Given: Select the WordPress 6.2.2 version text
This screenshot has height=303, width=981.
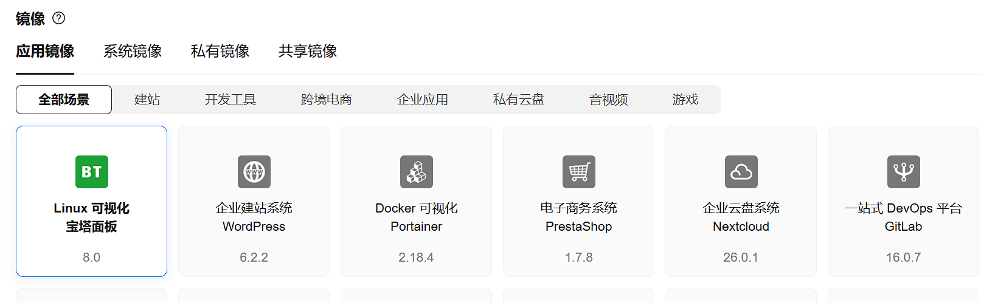Looking at the screenshot, I should tap(254, 257).
